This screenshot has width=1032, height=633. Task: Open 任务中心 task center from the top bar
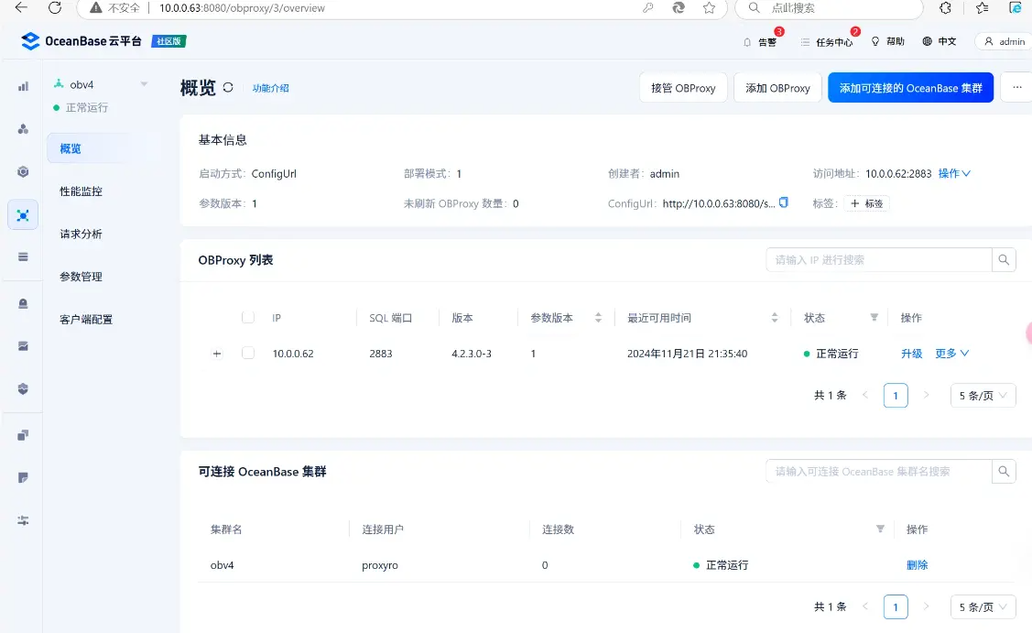825,41
